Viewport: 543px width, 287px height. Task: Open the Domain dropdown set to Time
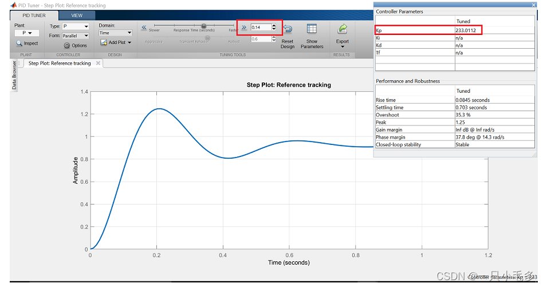point(115,33)
